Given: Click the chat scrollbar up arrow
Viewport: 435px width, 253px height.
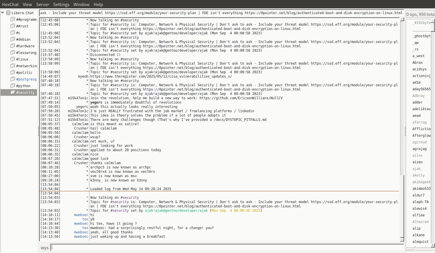Looking at the screenshot, I should (x=402, y=19).
